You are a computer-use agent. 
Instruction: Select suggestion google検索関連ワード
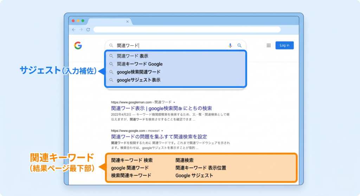176,72
